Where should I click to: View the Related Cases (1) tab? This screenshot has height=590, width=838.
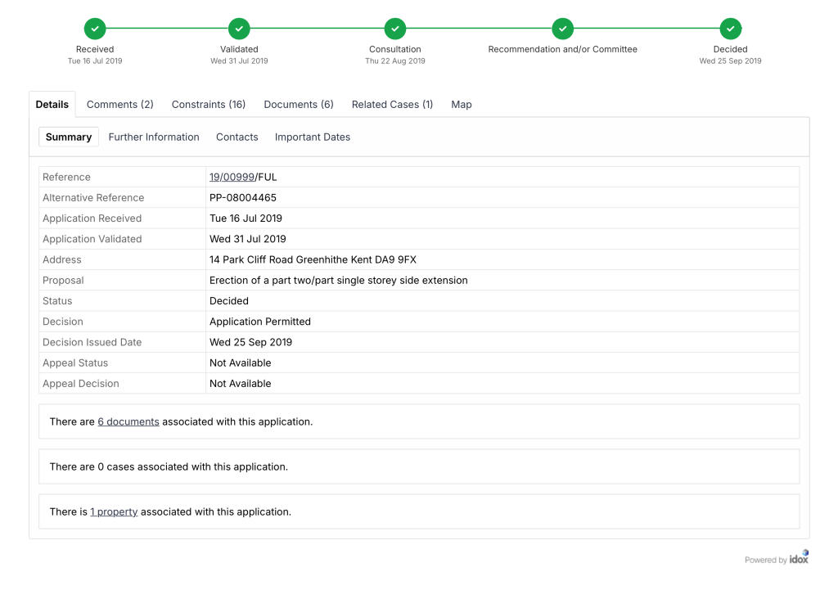392,105
